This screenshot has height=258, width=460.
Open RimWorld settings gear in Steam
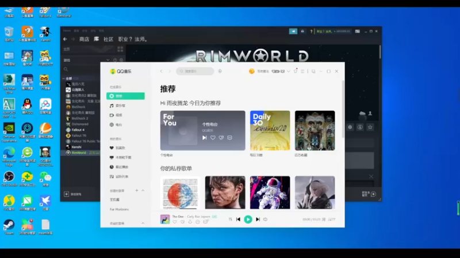point(350,127)
